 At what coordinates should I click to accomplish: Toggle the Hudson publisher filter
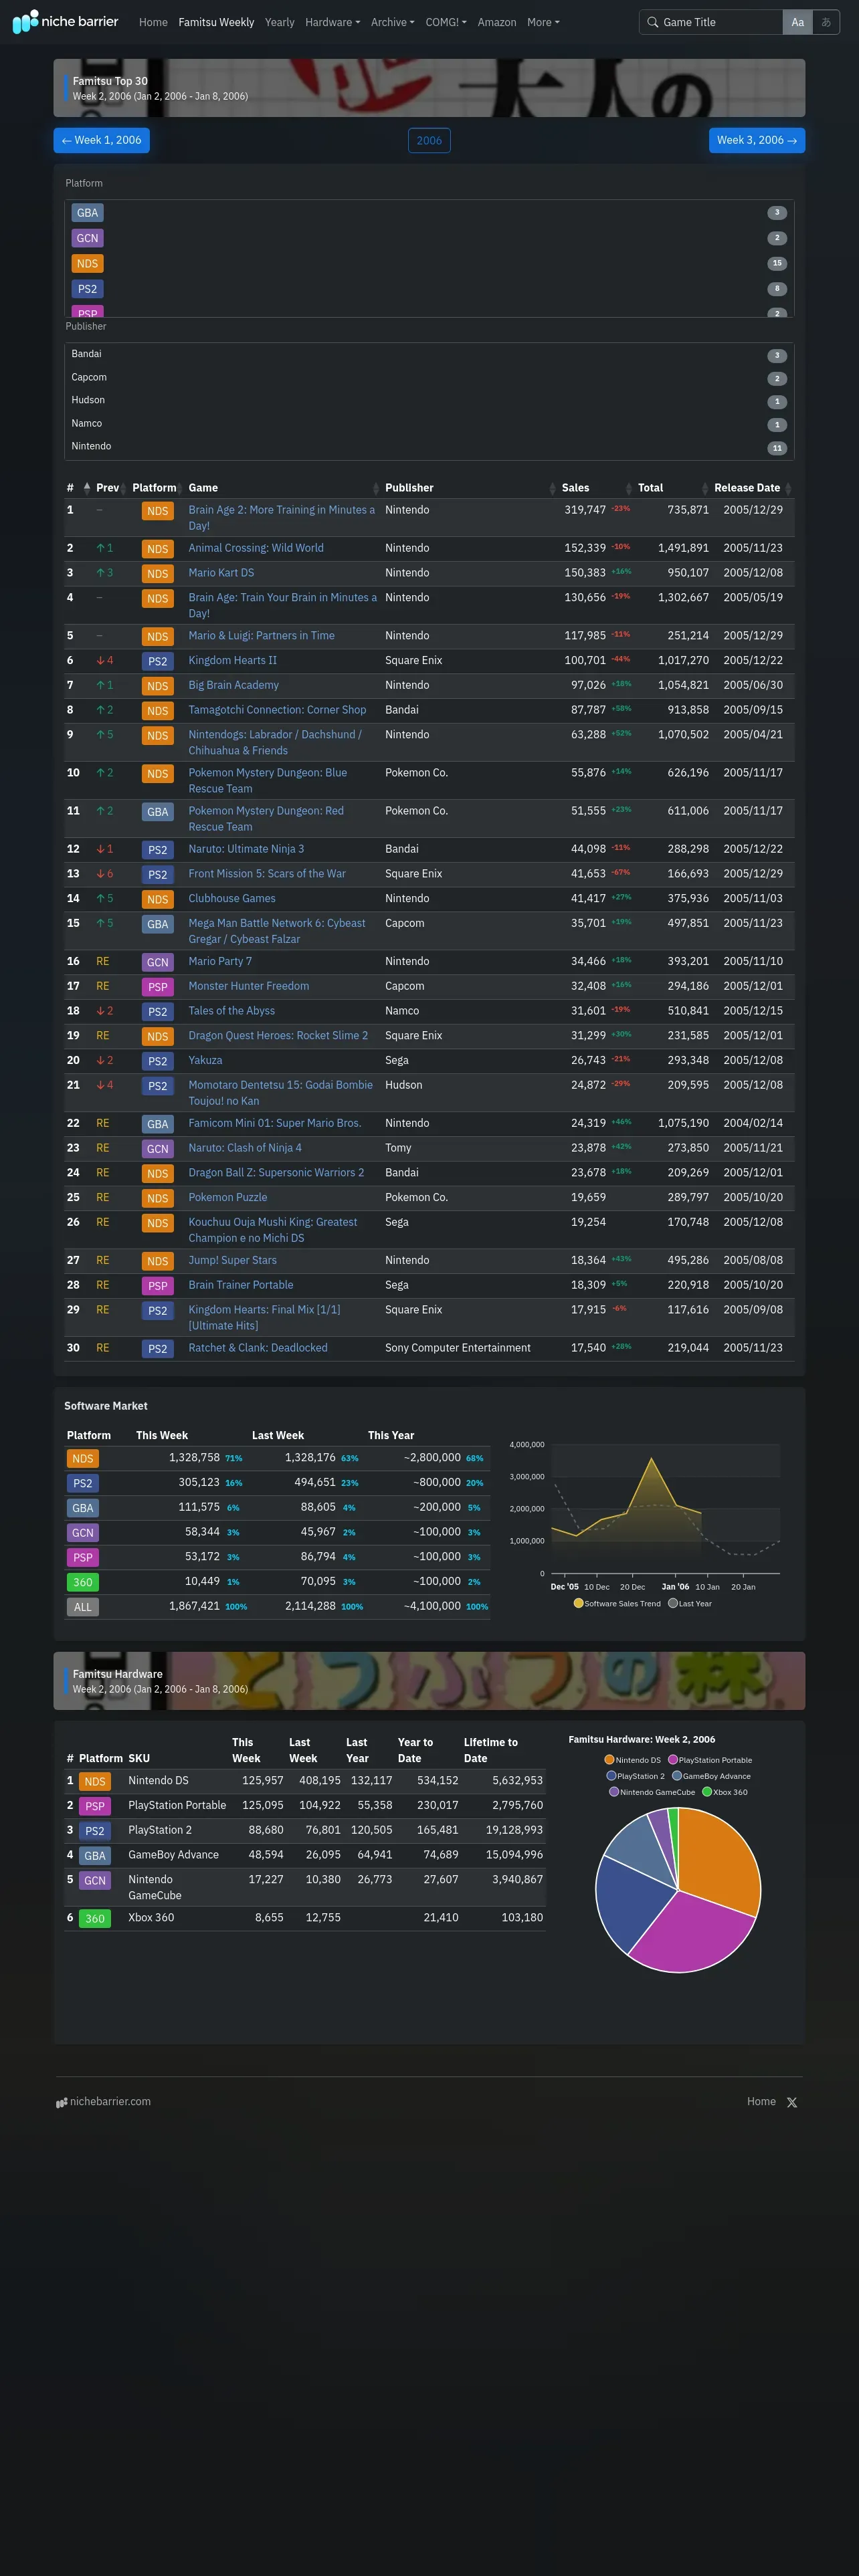click(429, 401)
